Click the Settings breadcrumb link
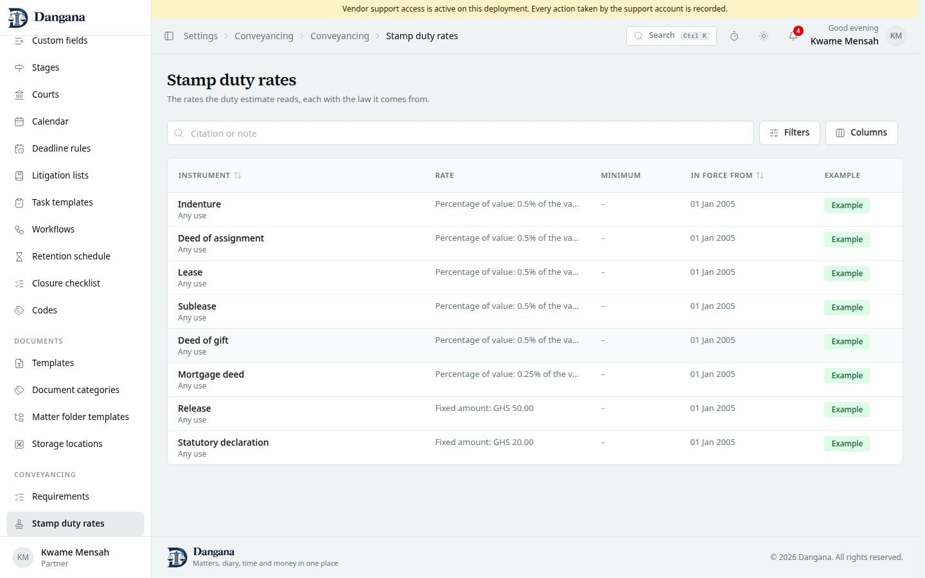925x578 pixels. (x=200, y=36)
